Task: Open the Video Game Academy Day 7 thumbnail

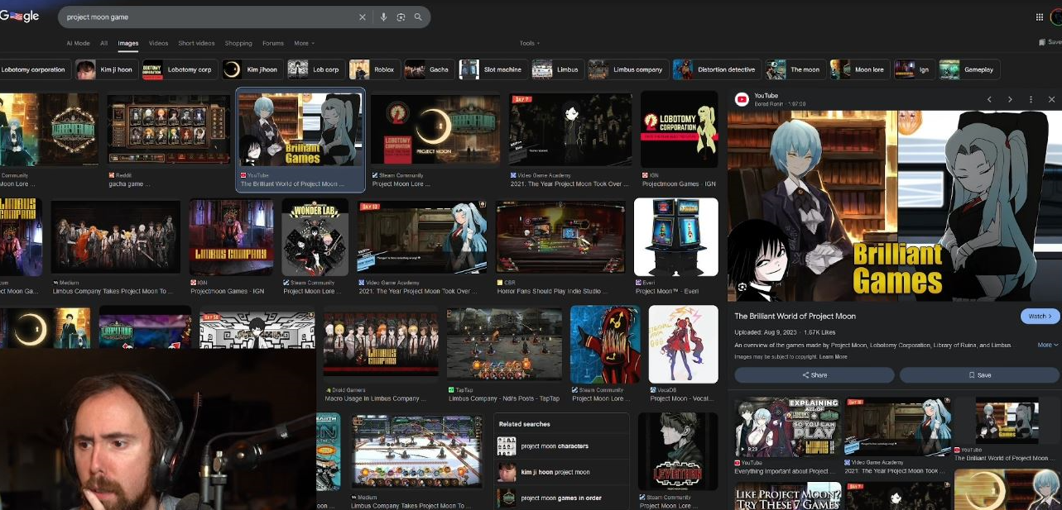Action: 571,131
